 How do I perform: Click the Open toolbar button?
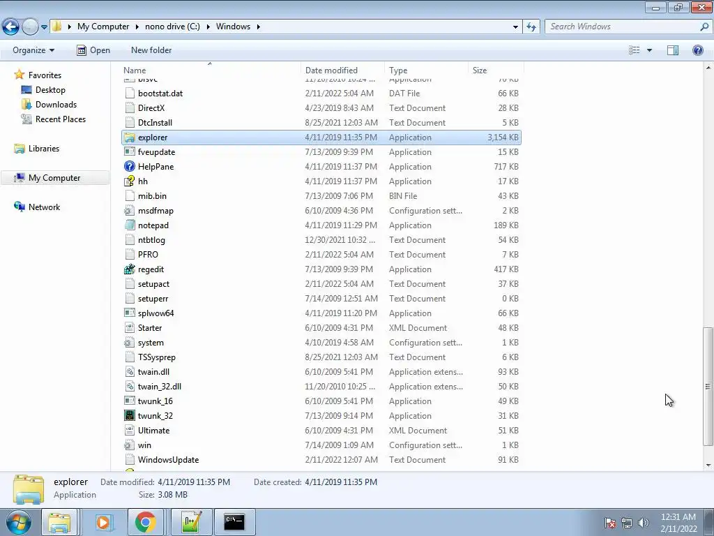(93, 50)
